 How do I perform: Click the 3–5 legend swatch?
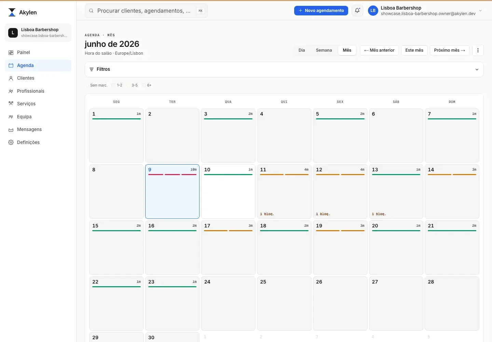click(128, 85)
